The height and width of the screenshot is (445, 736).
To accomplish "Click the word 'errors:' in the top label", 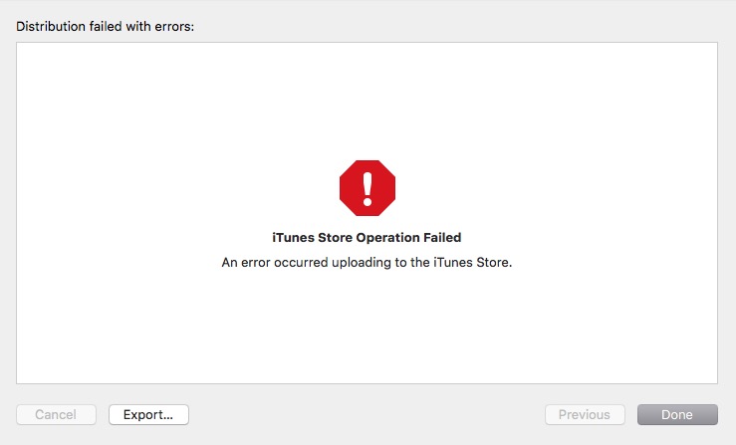I will click(x=174, y=27).
